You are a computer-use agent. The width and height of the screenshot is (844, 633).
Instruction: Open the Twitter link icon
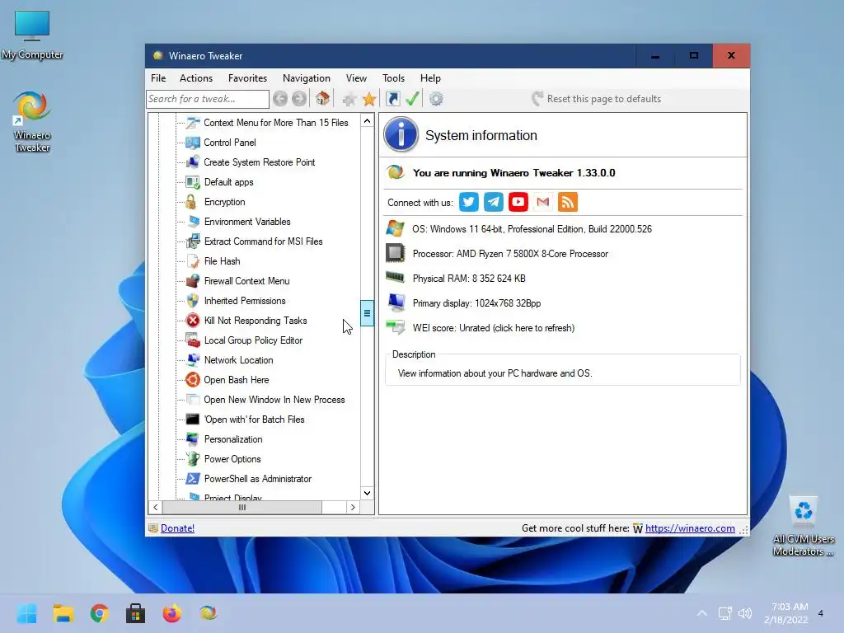click(469, 202)
